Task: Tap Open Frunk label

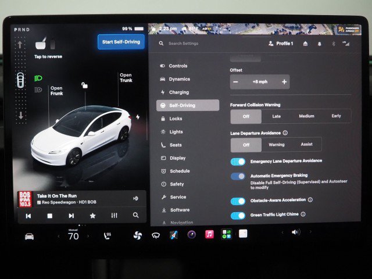Action: (x=57, y=91)
